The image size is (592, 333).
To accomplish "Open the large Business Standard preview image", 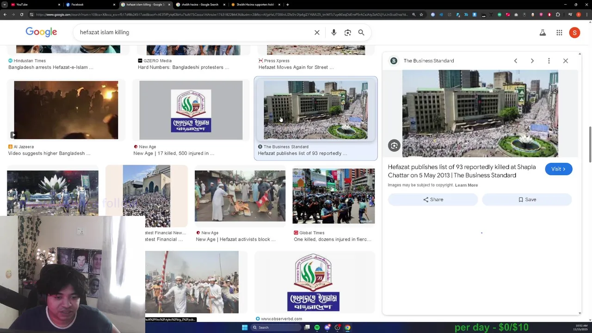I will (x=480, y=113).
